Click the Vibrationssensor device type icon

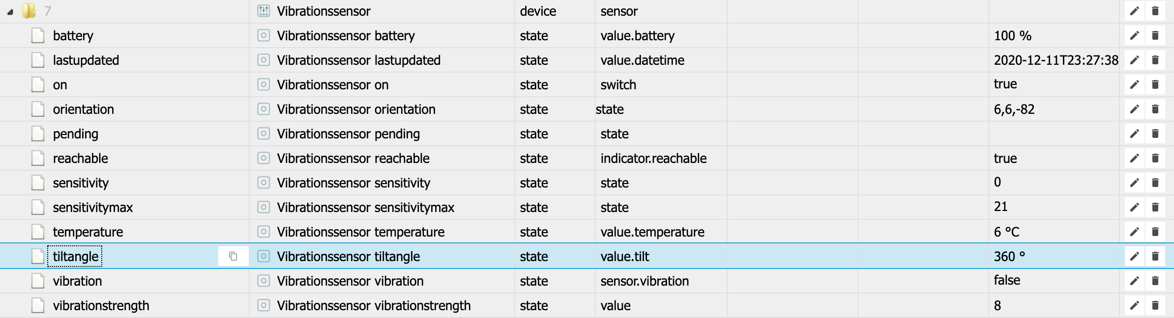pyautogui.click(x=264, y=11)
